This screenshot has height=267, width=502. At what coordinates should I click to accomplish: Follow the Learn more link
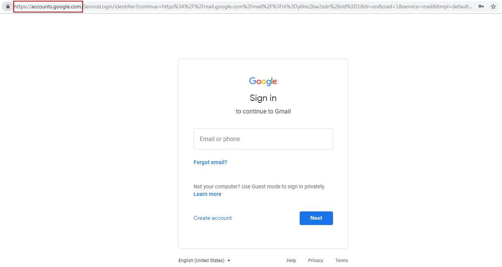point(207,194)
